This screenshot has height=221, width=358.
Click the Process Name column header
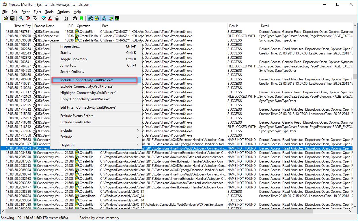point(44,26)
